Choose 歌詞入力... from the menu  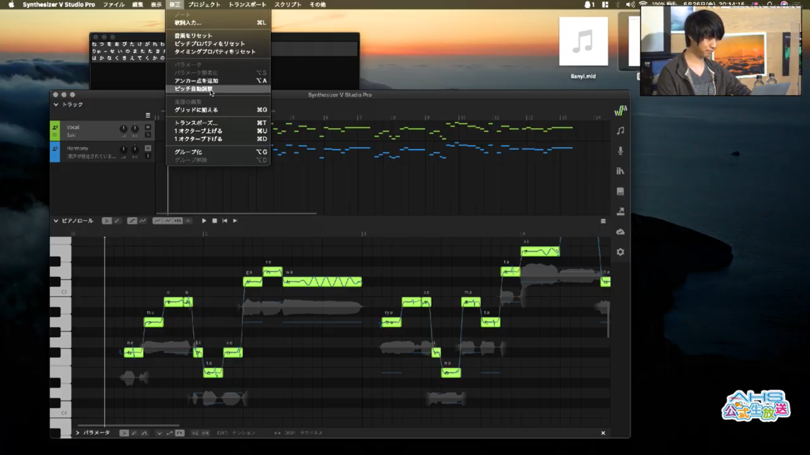(x=218, y=23)
